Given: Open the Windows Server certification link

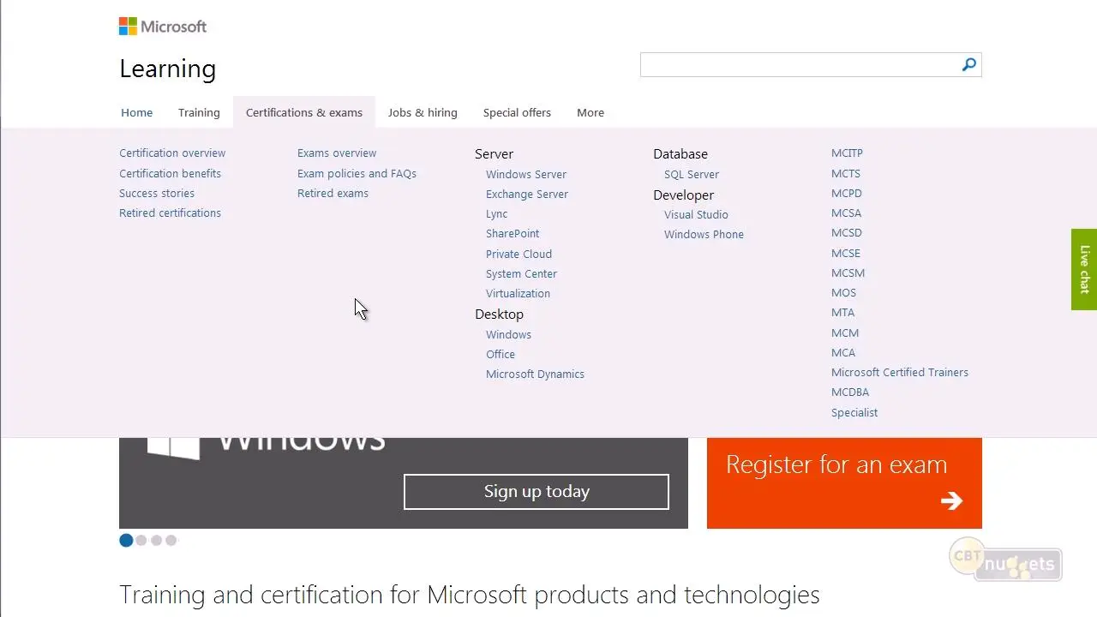Looking at the screenshot, I should (x=526, y=174).
